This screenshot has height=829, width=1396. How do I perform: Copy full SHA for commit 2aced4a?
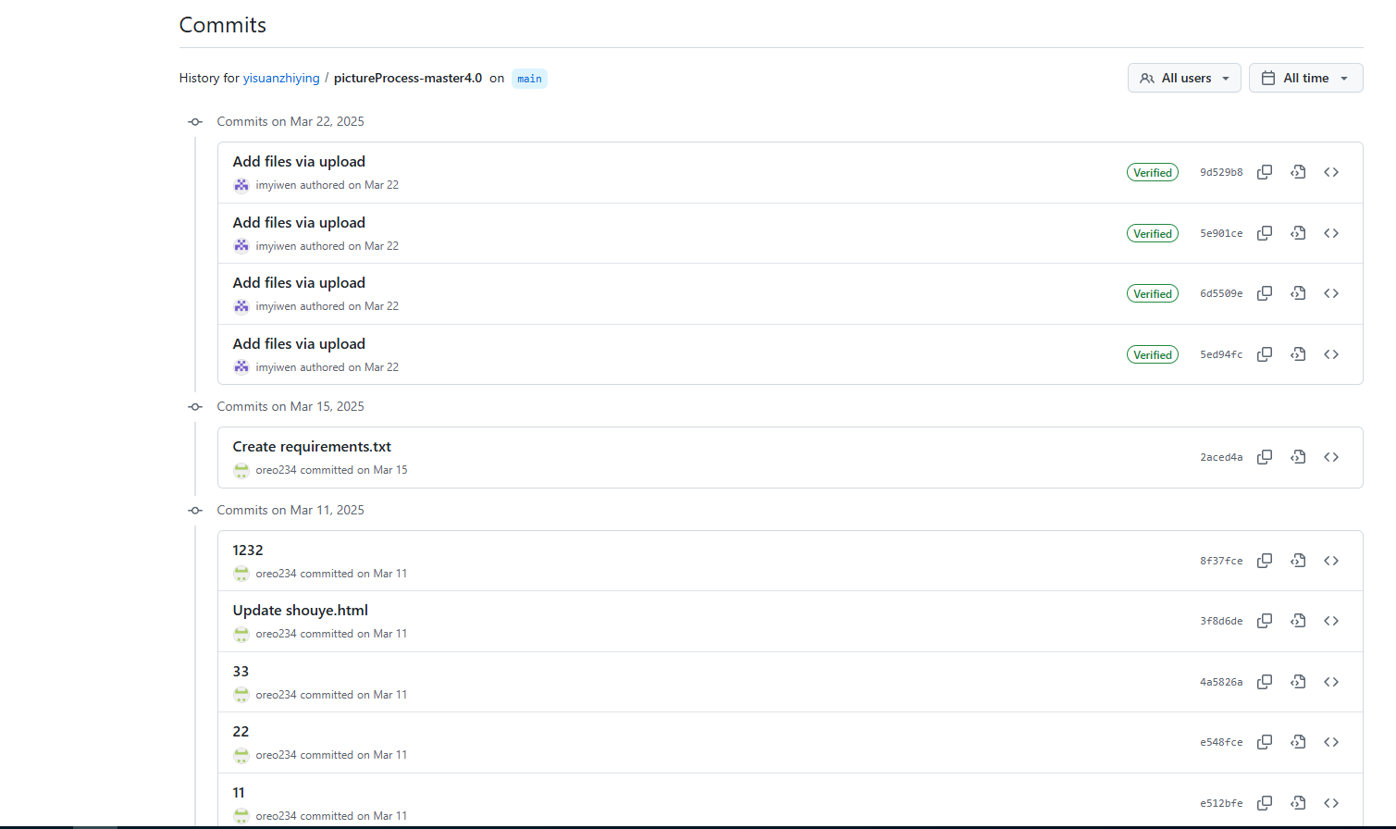click(1265, 457)
